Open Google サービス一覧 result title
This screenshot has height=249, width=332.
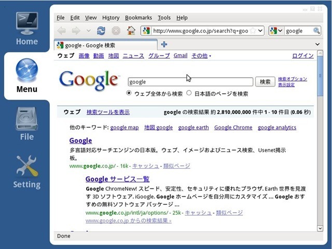118,179
